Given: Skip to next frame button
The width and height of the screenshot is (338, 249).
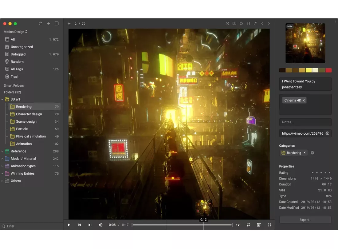Looking at the screenshot, I should pos(90,225).
